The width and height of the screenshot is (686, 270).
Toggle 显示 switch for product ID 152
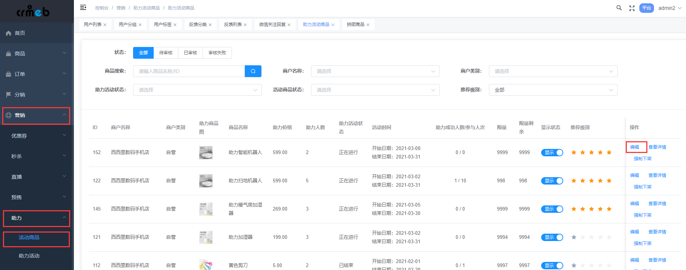click(552, 153)
